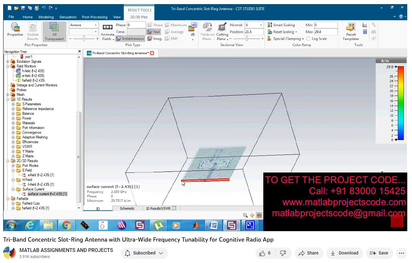Open the Post-Processing ribbon tab
This screenshot has width=412, height=263.
pos(94,17)
